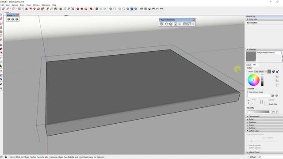Toggle the Colorize checkbox
Viewport: 283px width, 159px height.
[x=267, y=100]
